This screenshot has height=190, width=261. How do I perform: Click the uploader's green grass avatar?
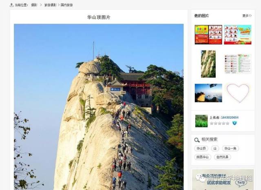tap(201, 121)
